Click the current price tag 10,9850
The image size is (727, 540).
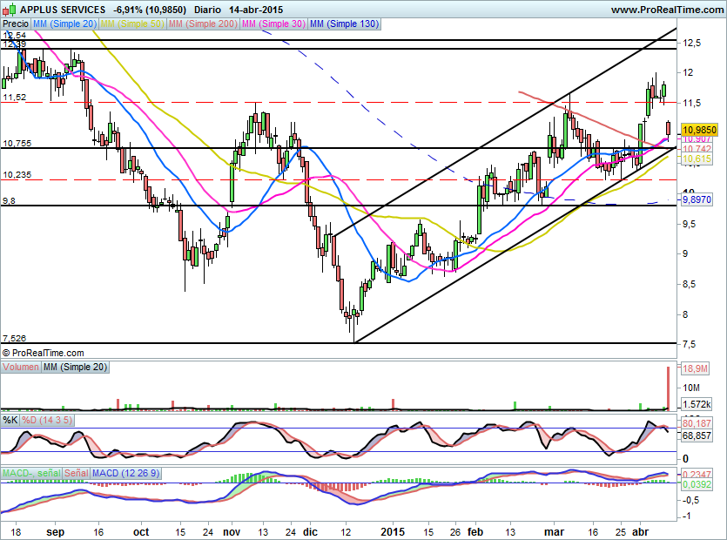[701, 128]
